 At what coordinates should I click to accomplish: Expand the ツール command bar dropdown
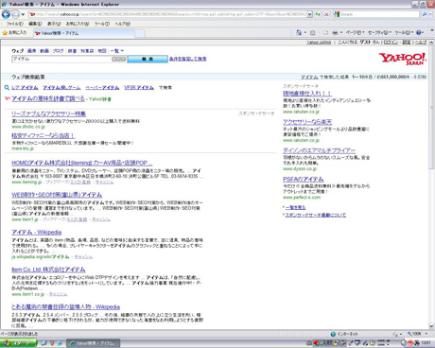coord(404,33)
